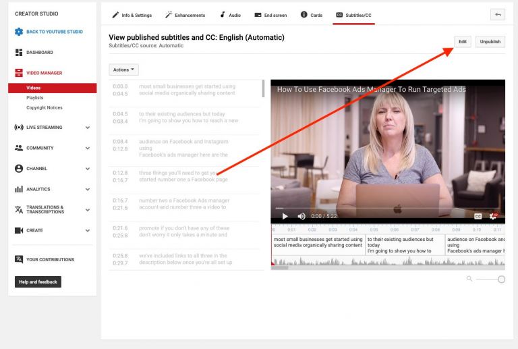The height and width of the screenshot is (349, 518).
Task: Open the Enhancements tab
Action: [185, 15]
